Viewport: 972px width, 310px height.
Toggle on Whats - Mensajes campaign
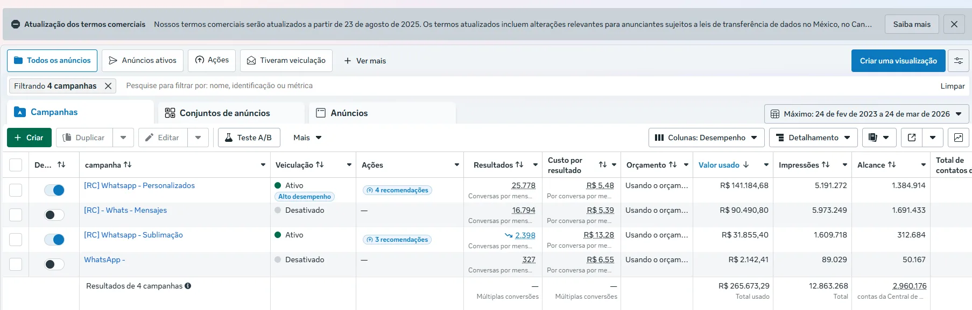tap(54, 215)
